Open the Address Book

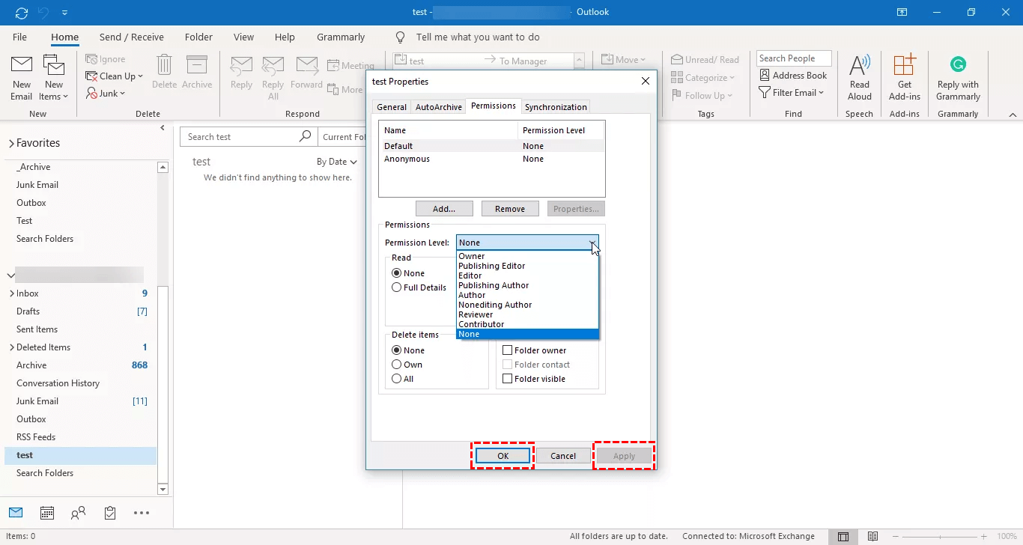[793, 76]
